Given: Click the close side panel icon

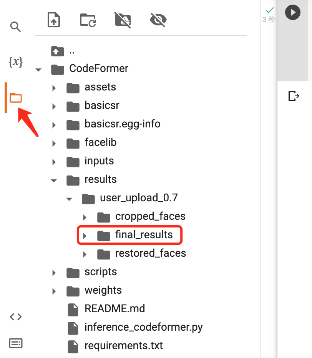Looking at the screenshot, I should (293, 96).
